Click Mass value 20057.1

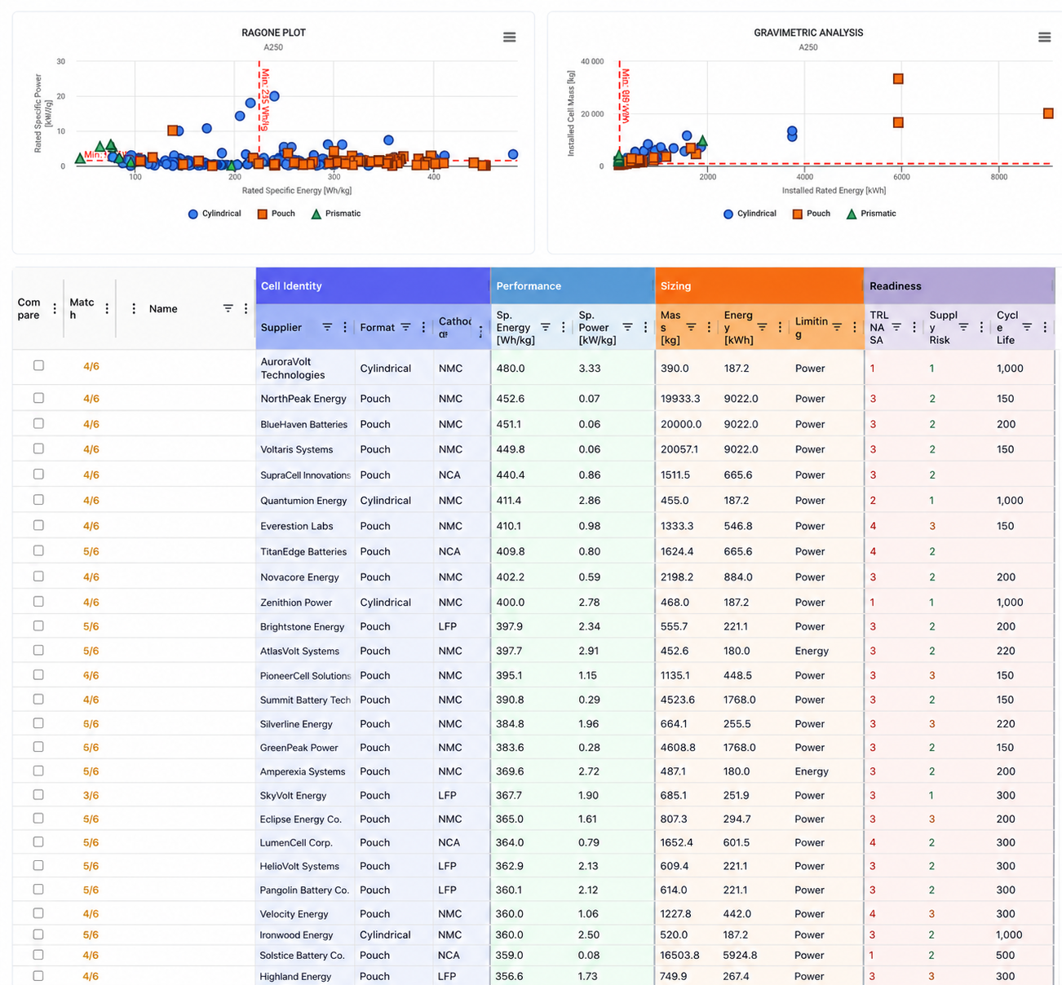click(681, 449)
